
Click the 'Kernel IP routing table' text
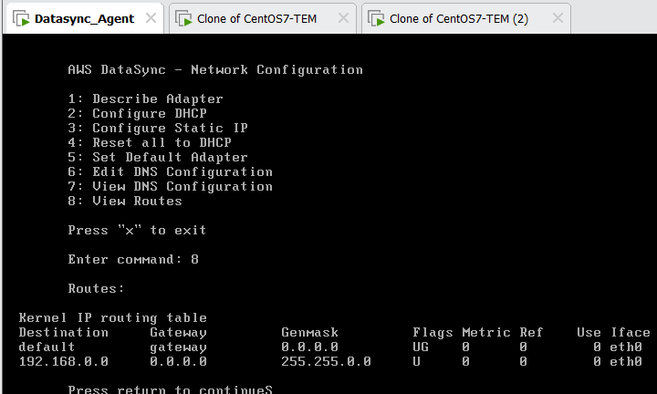pos(113,317)
